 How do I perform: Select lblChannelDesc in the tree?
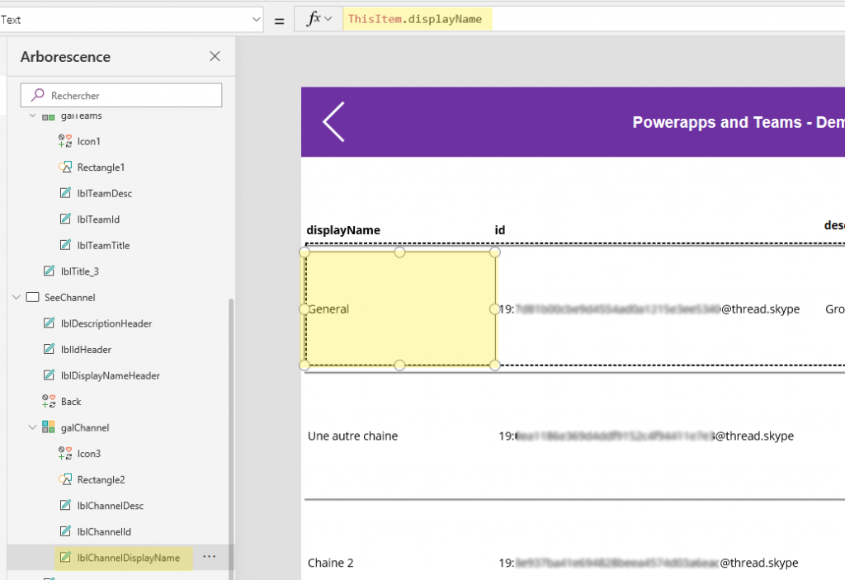(110, 506)
